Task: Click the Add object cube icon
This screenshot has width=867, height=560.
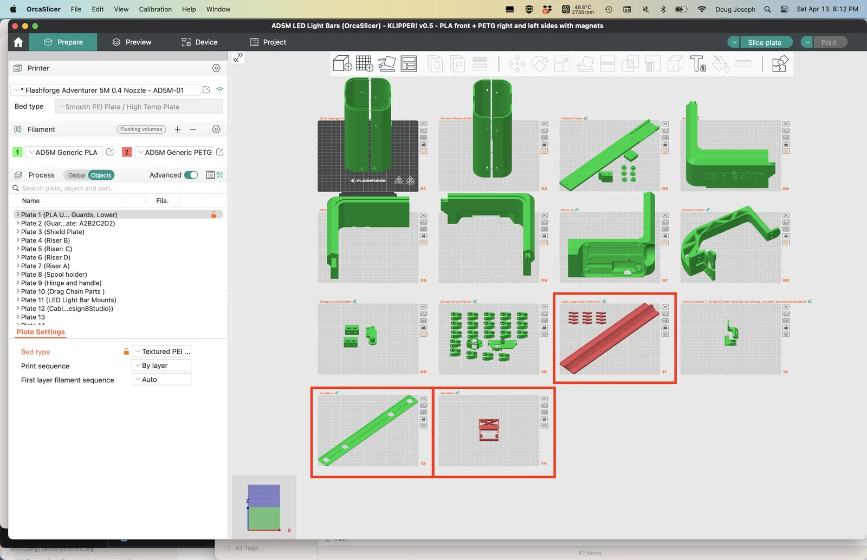Action: click(342, 63)
